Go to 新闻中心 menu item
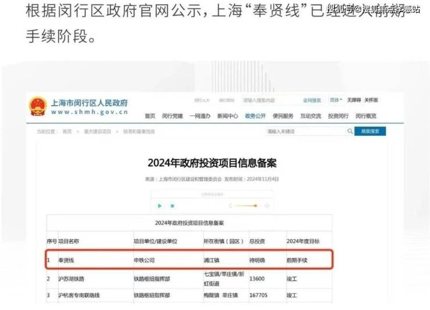The height and width of the screenshot is (310, 430). click(227, 116)
